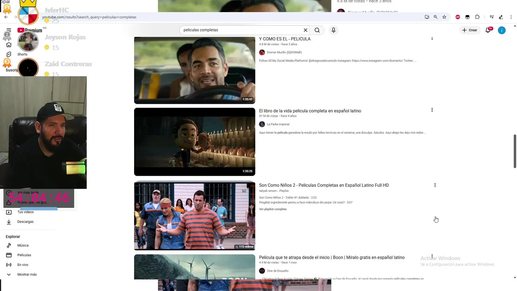This screenshot has height=291, width=517.
Task: Open title Y COMO ES EL - PELICULA
Action: 285,39
